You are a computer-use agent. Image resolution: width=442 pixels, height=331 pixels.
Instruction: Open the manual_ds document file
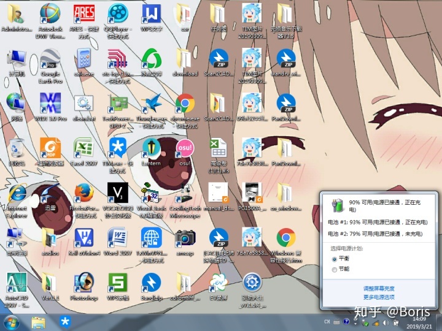[219, 193]
